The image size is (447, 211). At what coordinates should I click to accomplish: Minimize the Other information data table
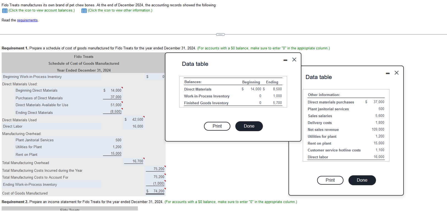pyautogui.click(x=388, y=73)
